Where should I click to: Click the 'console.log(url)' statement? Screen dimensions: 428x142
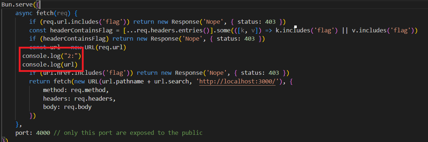click(x=50, y=65)
